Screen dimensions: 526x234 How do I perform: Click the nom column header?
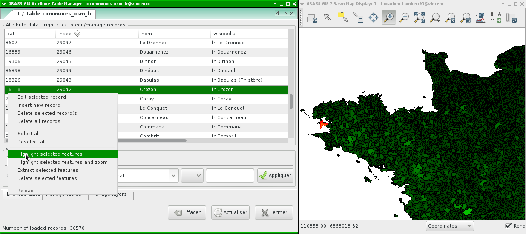tap(175, 34)
